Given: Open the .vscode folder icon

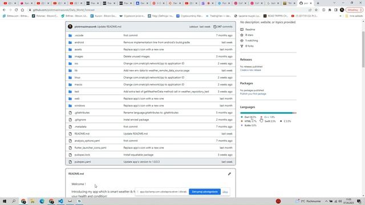Looking at the screenshot, I should coord(70,35).
